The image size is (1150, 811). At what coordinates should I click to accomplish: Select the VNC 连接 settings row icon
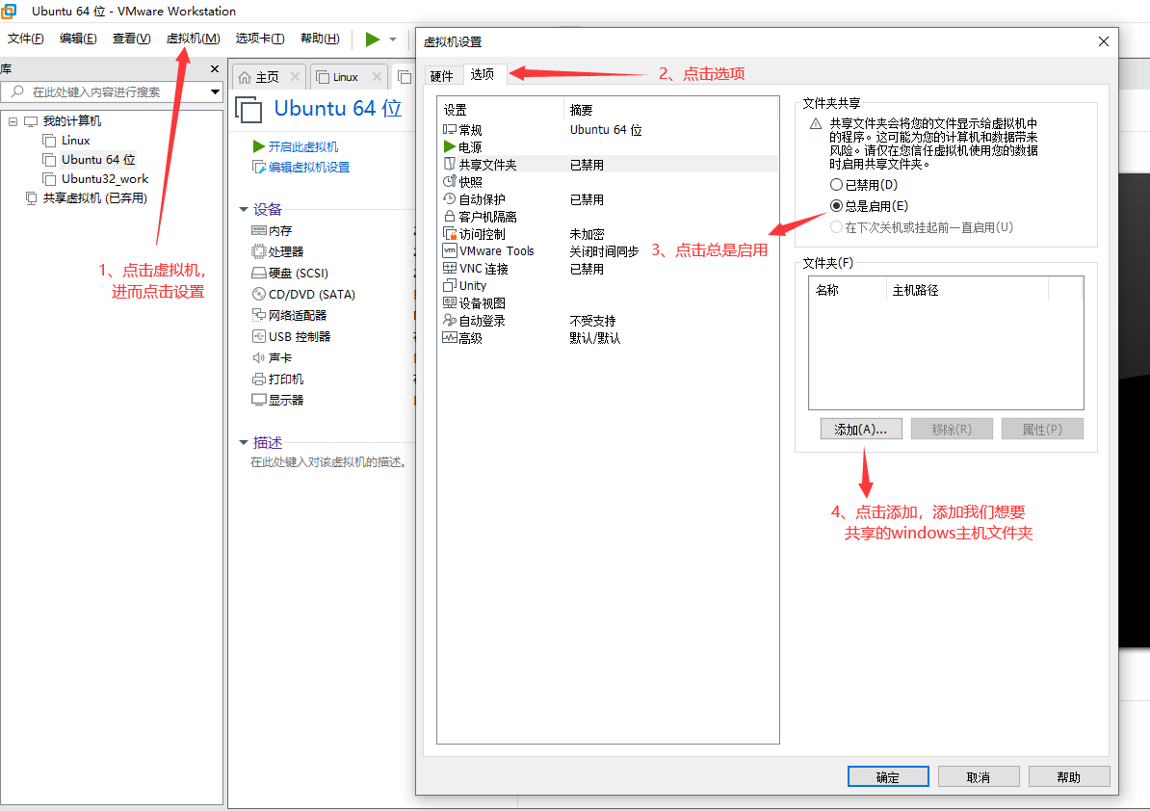450,269
